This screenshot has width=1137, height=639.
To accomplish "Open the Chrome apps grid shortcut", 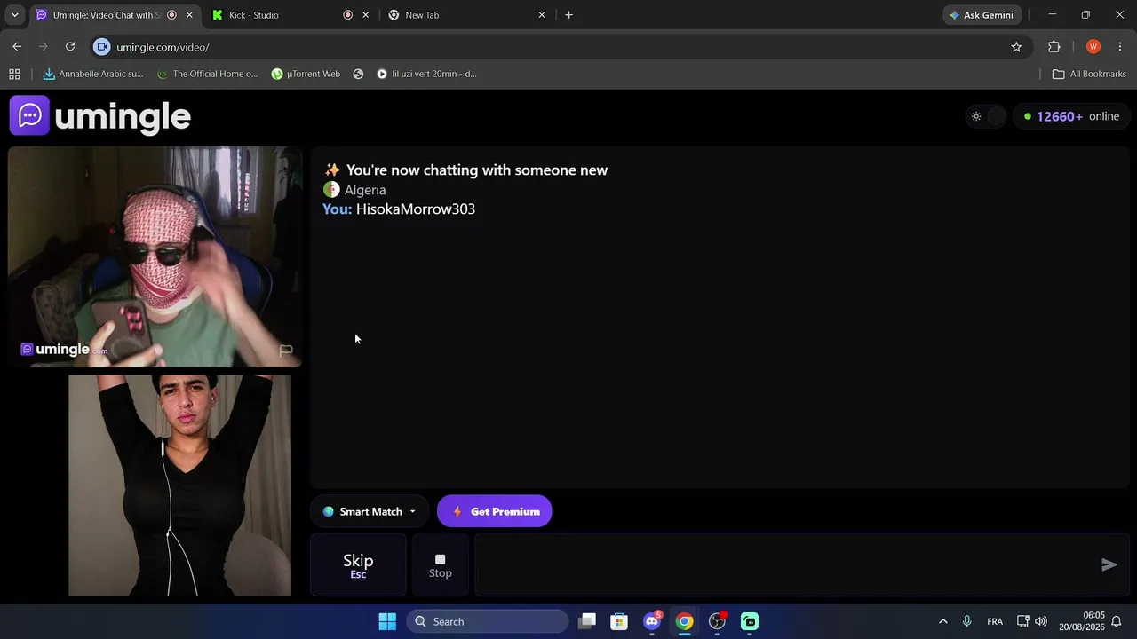I will 14,74.
